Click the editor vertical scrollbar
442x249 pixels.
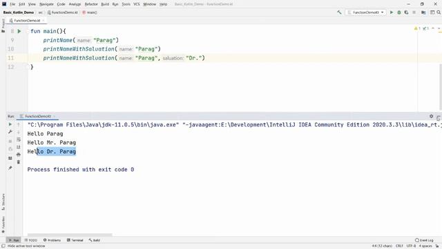tap(441, 88)
